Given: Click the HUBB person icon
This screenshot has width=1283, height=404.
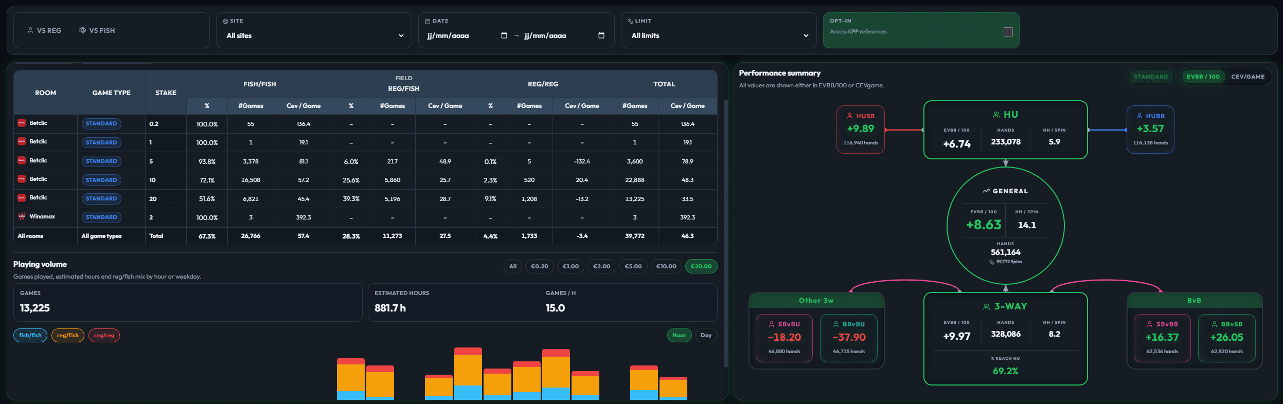Looking at the screenshot, I should click(1139, 116).
